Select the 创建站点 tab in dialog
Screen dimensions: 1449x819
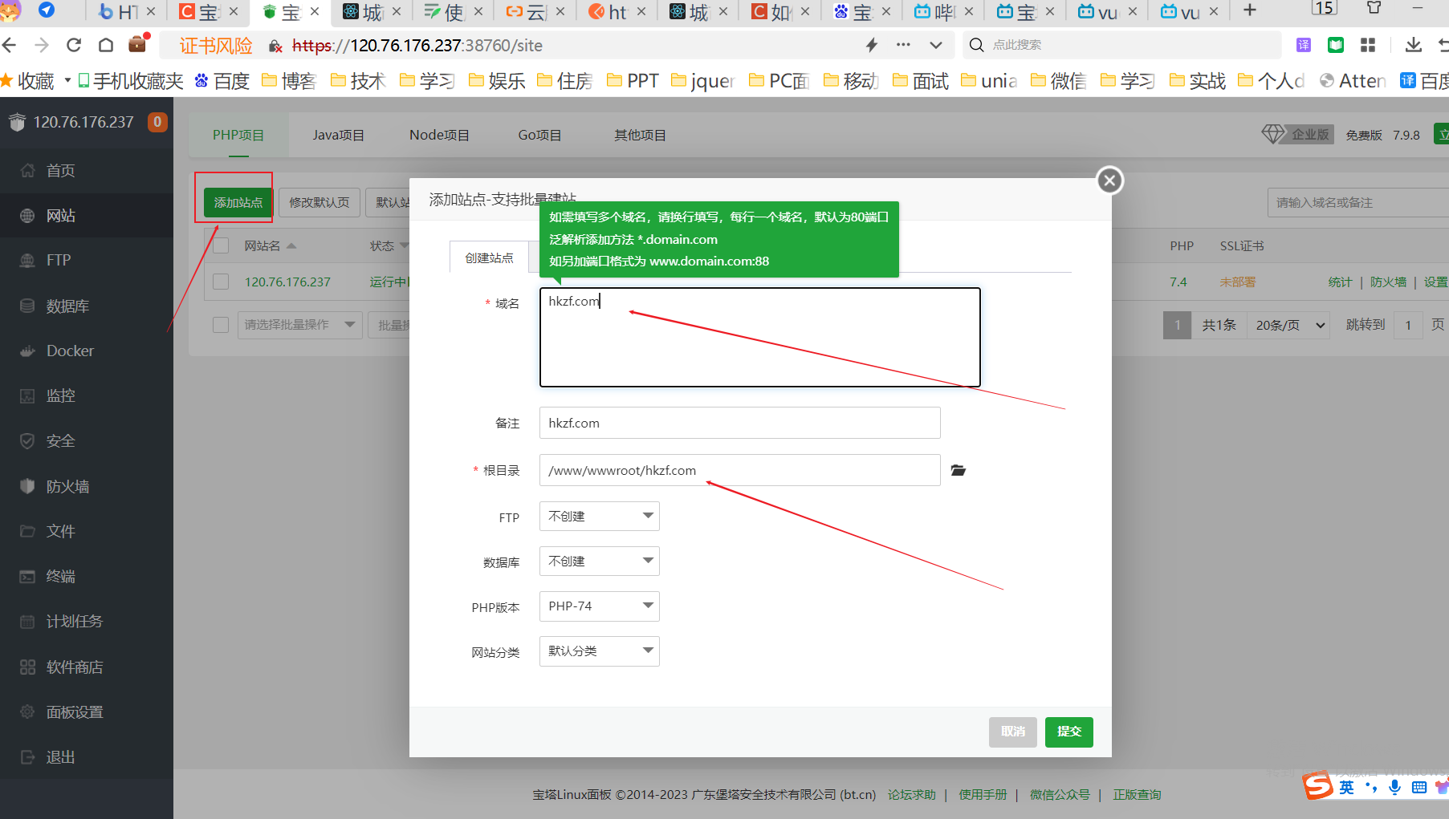point(489,257)
